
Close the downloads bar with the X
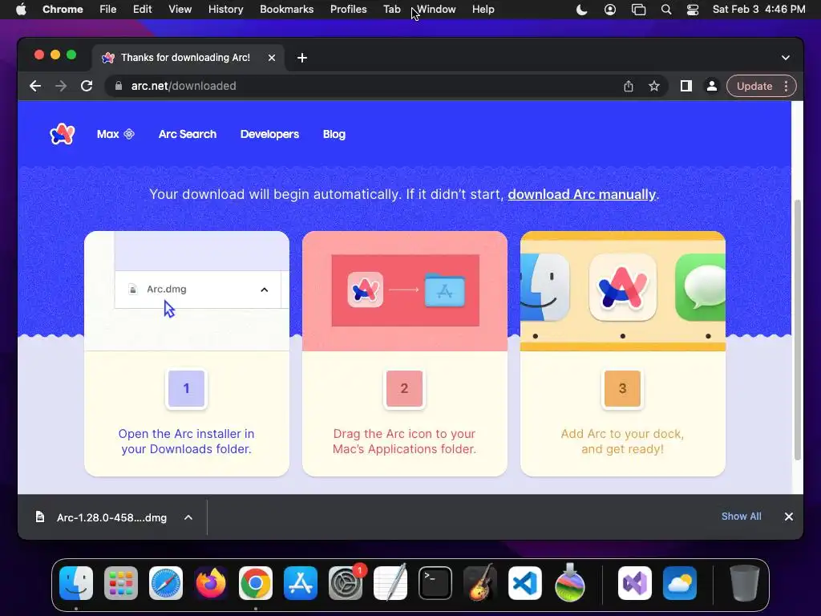pos(789,517)
